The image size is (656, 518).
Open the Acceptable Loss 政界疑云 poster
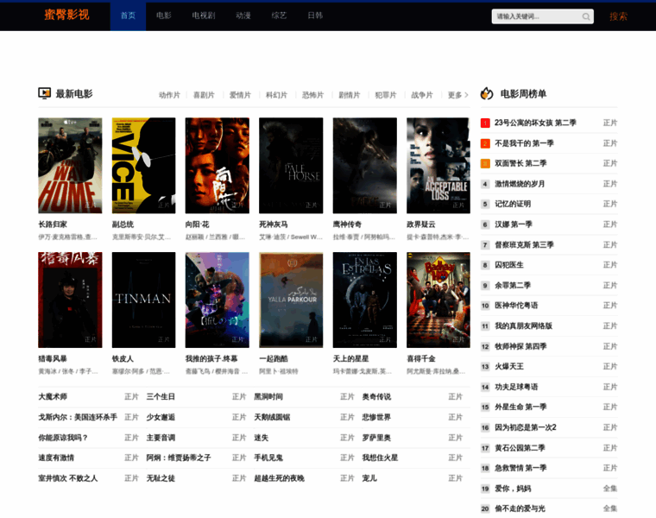coord(438,166)
